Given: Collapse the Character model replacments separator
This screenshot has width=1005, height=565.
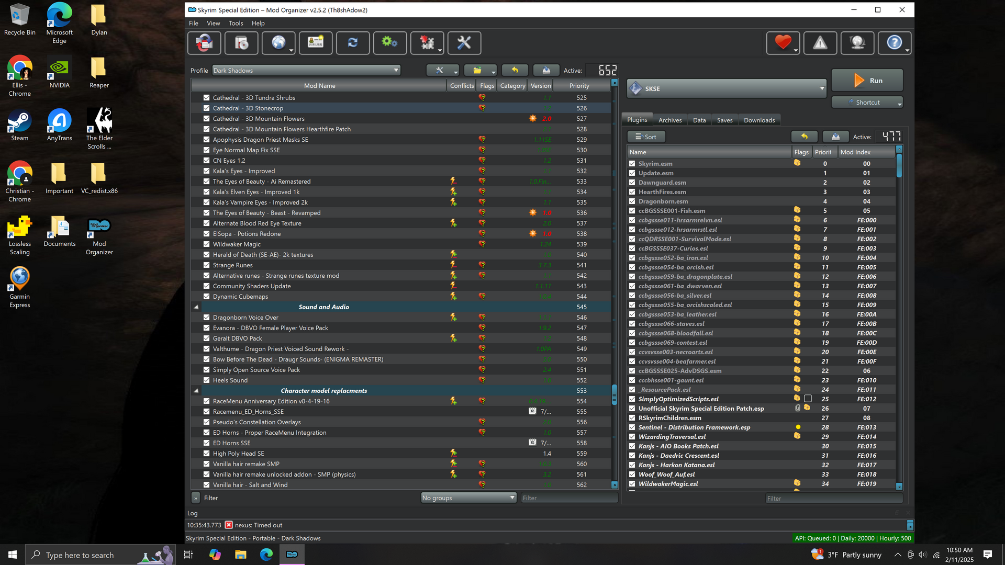Looking at the screenshot, I should (196, 391).
